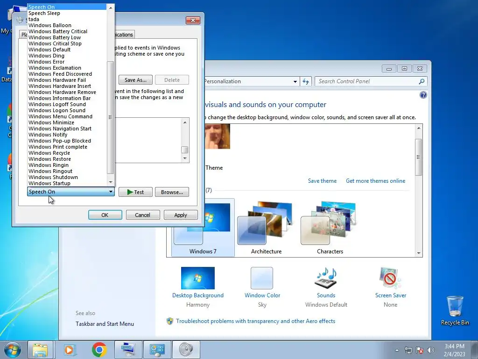Choose Windows Notify sound
This screenshot has height=359, width=478.
click(67, 135)
